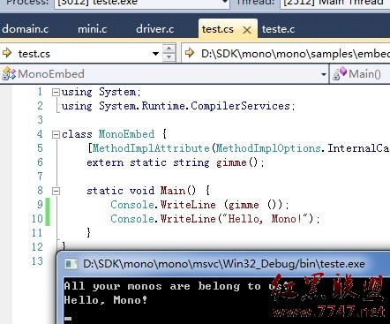Switch to the domain.c tab
The image size is (390, 324).
(x=26, y=29)
